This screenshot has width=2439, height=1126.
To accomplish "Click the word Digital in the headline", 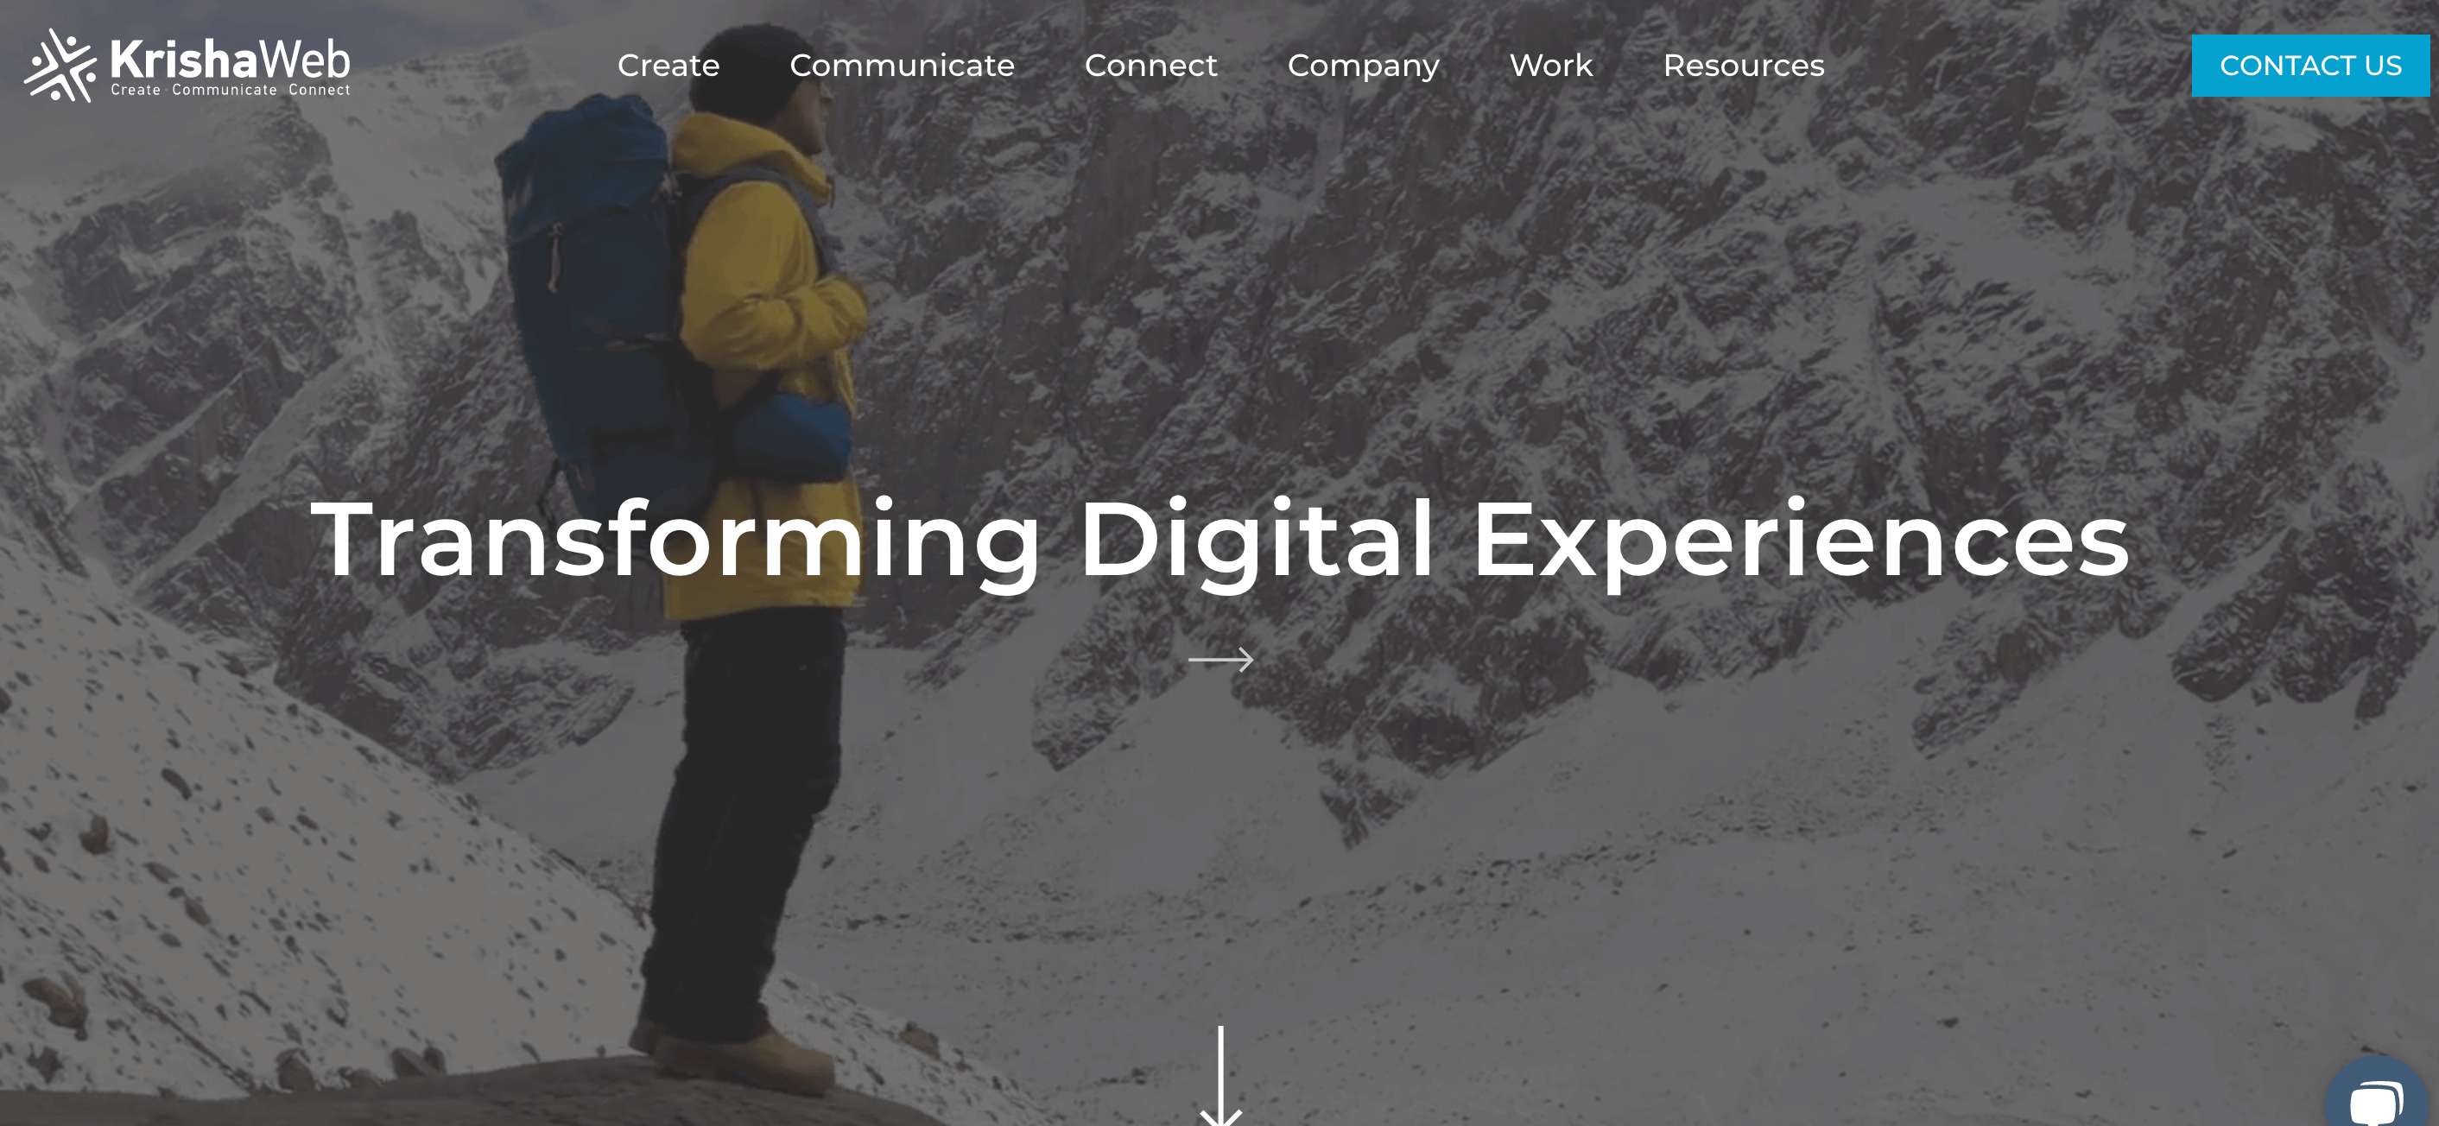I will [1257, 541].
